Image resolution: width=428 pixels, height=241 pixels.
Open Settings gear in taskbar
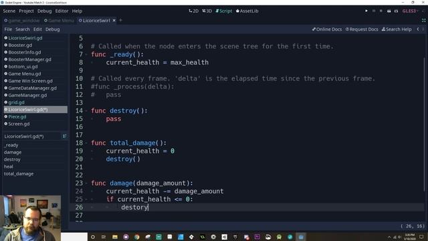[x=213, y=237]
